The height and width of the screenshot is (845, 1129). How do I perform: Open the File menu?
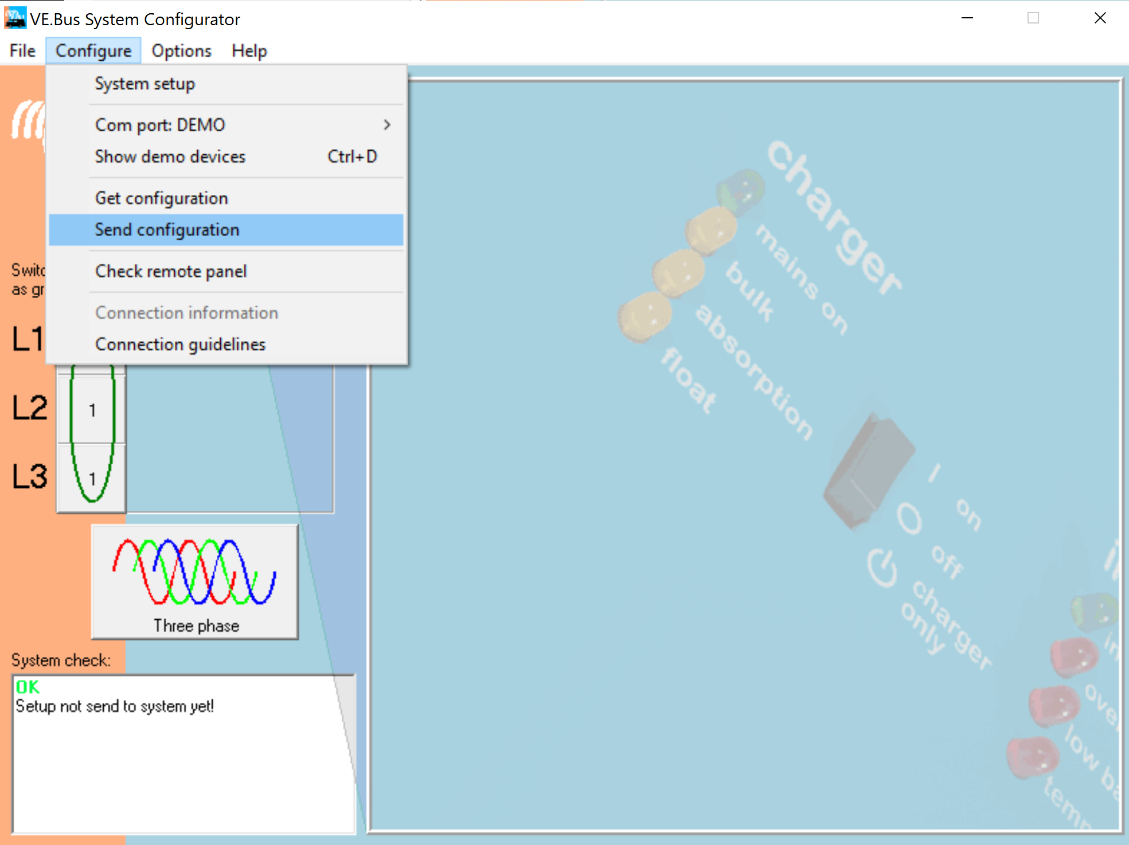click(x=22, y=51)
